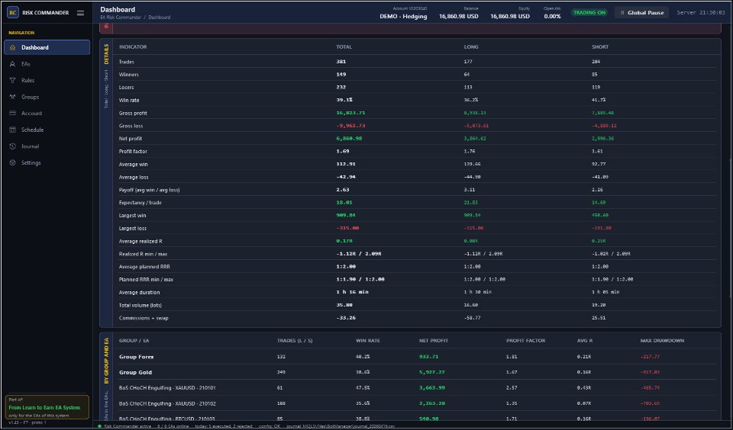Click the RC logo badge
The width and height of the screenshot is (733, 430).
(13, 13)
